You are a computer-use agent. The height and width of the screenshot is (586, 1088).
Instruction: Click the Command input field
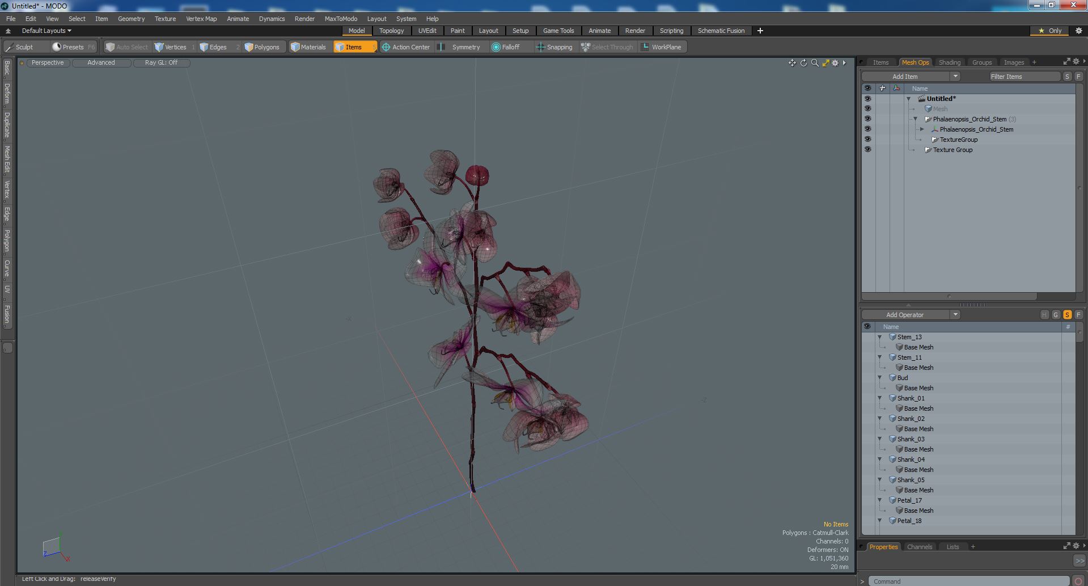coord(968,581)
